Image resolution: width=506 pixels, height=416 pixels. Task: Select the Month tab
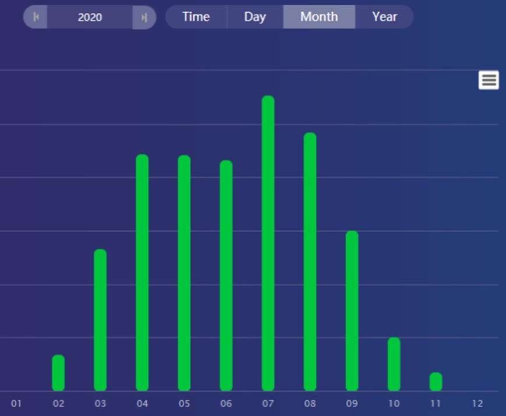click(319, 17)
